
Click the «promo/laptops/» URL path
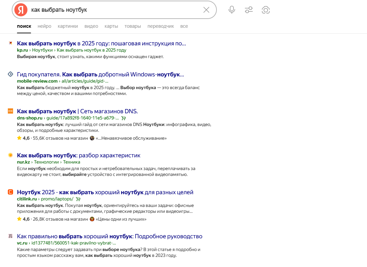coord(57,199)
